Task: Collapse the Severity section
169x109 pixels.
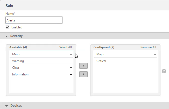Action: tap(6, 36)
